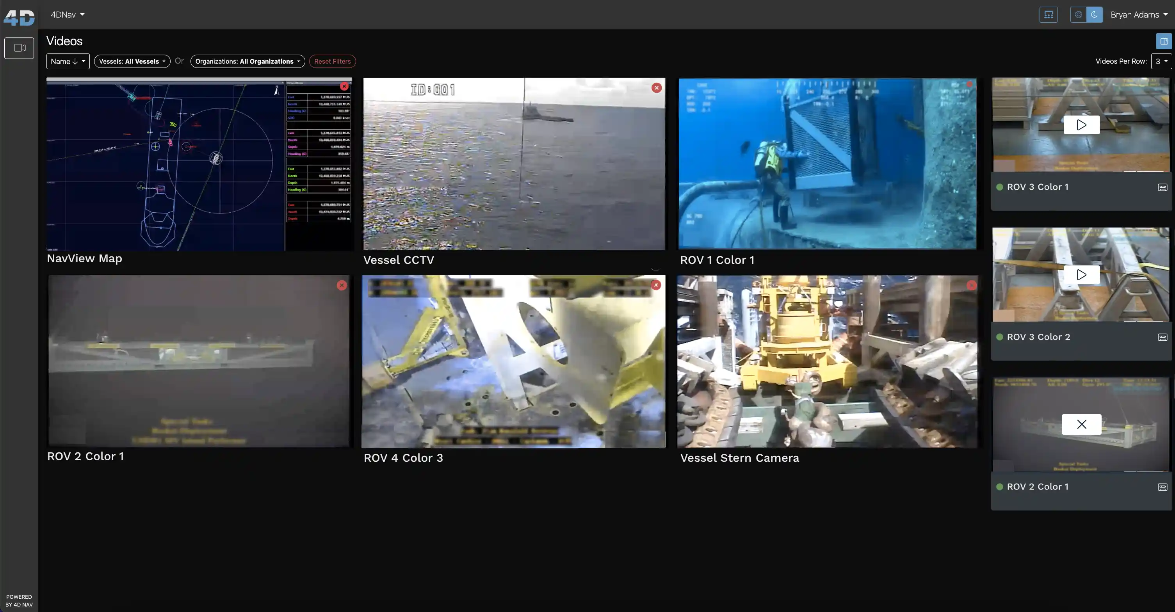Open details icon for ROV 3 Color 1
1175x612 pixels.
pyautogui.click(x=1162, y=187)
